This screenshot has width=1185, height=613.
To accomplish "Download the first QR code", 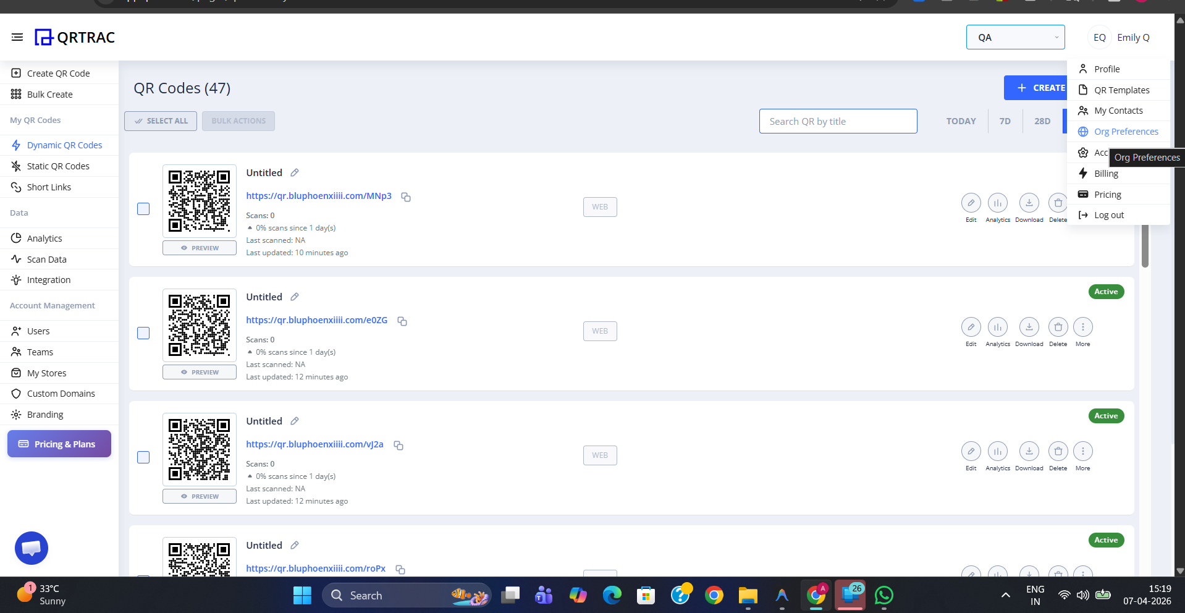I will [x=1029, y=203].
